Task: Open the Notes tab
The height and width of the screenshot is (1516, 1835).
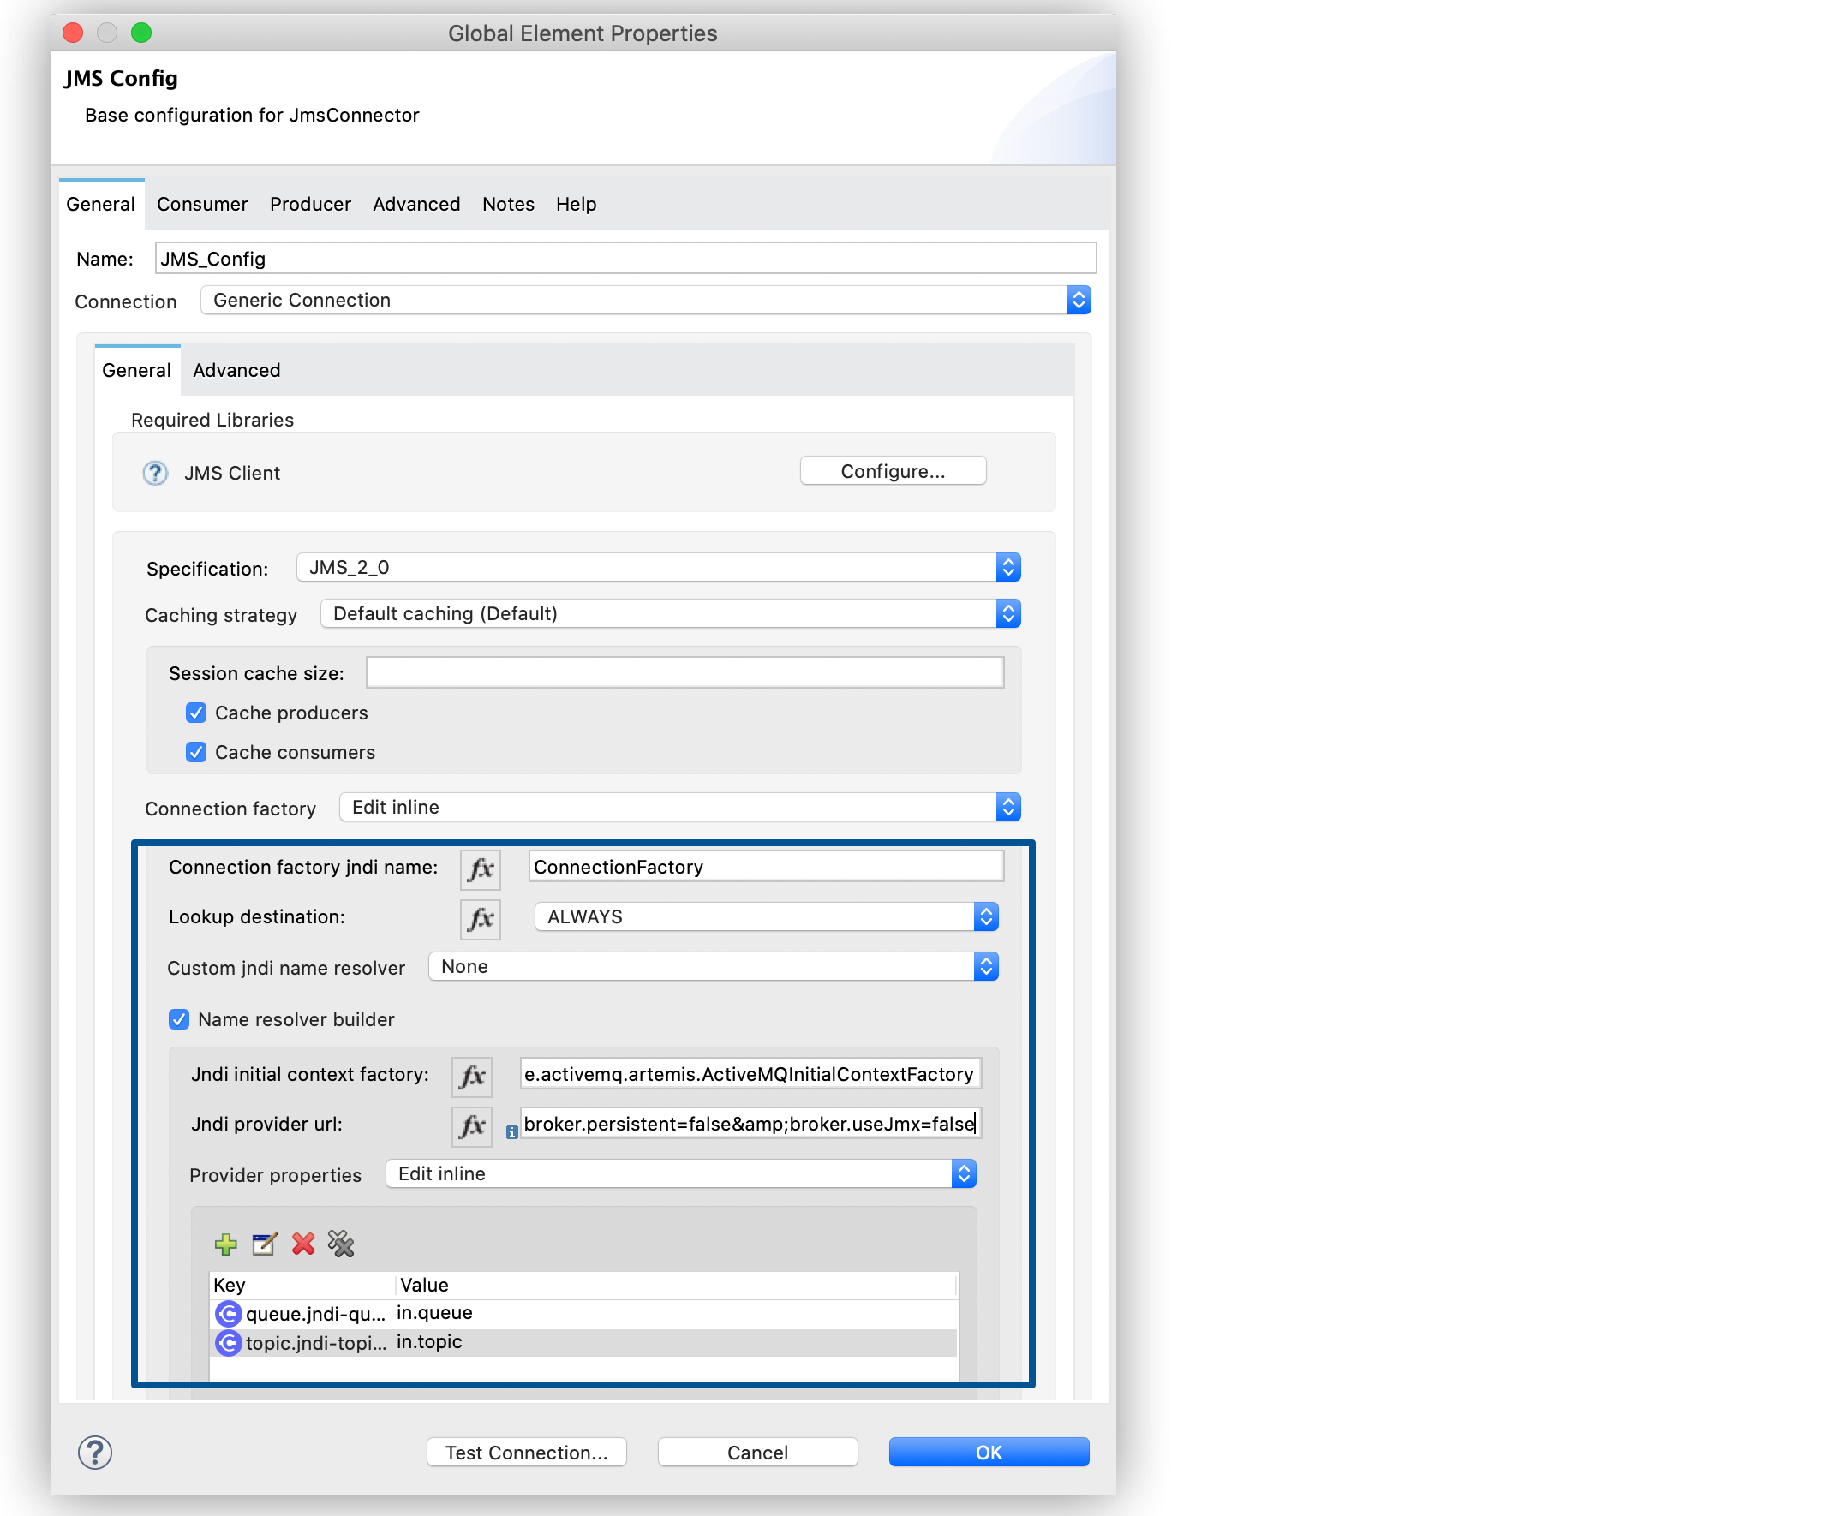Action: 507,204
